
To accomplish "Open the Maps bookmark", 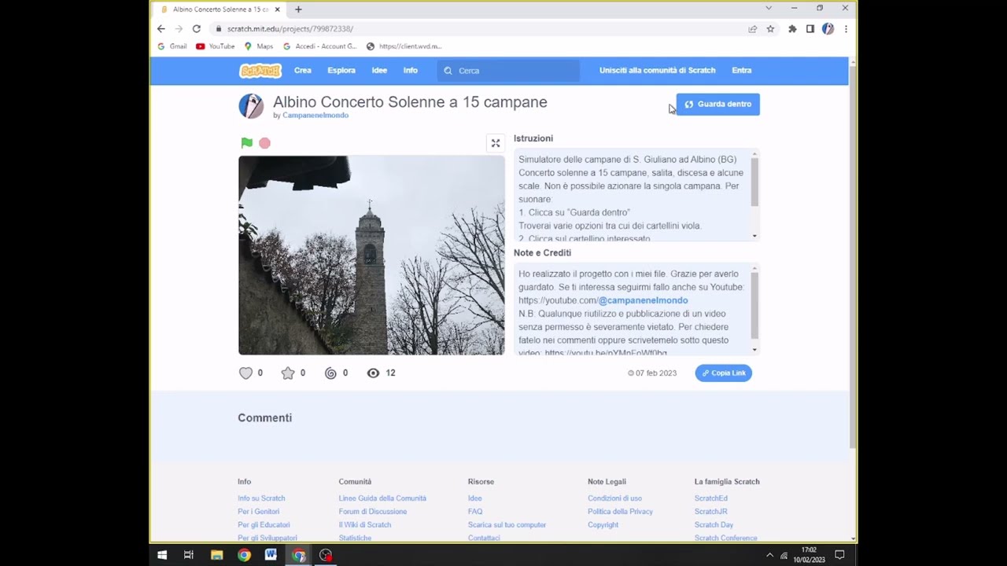I will 259,46.
